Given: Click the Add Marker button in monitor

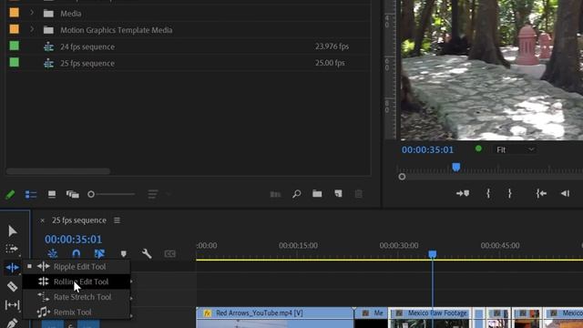Looking at the screenshot, I should click(463, 193).
